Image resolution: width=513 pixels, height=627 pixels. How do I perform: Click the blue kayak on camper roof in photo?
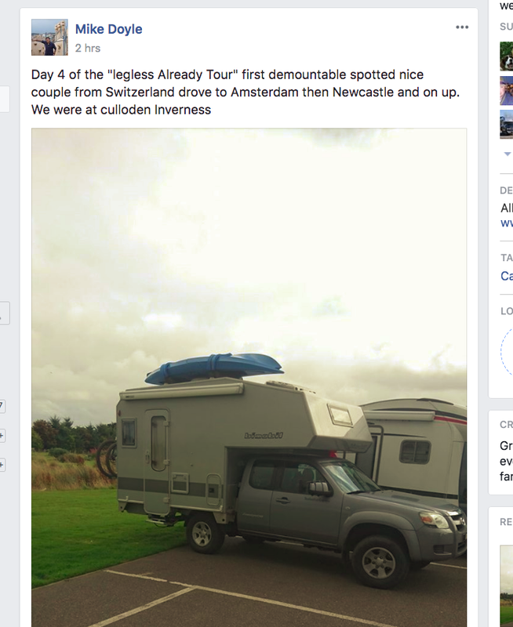tap(214, 368)
